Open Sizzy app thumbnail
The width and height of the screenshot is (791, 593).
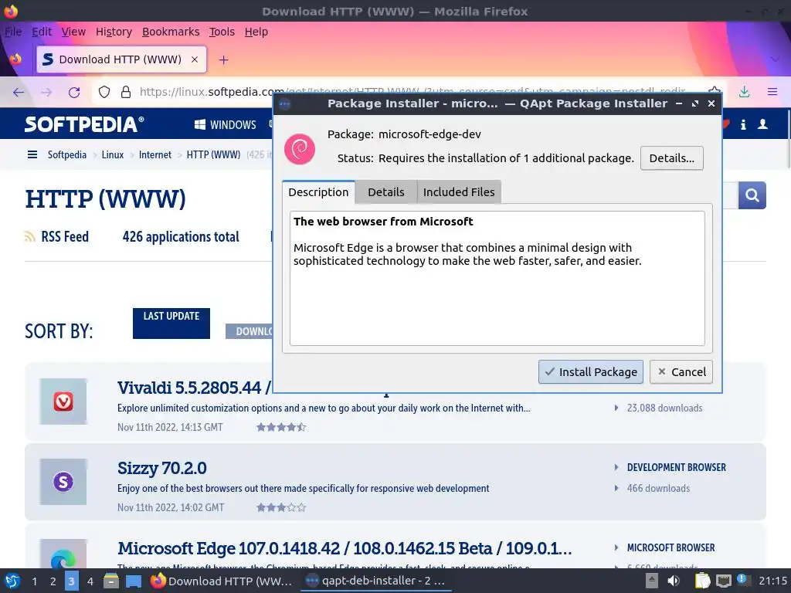pyautogui.click(x=63, y=482)
